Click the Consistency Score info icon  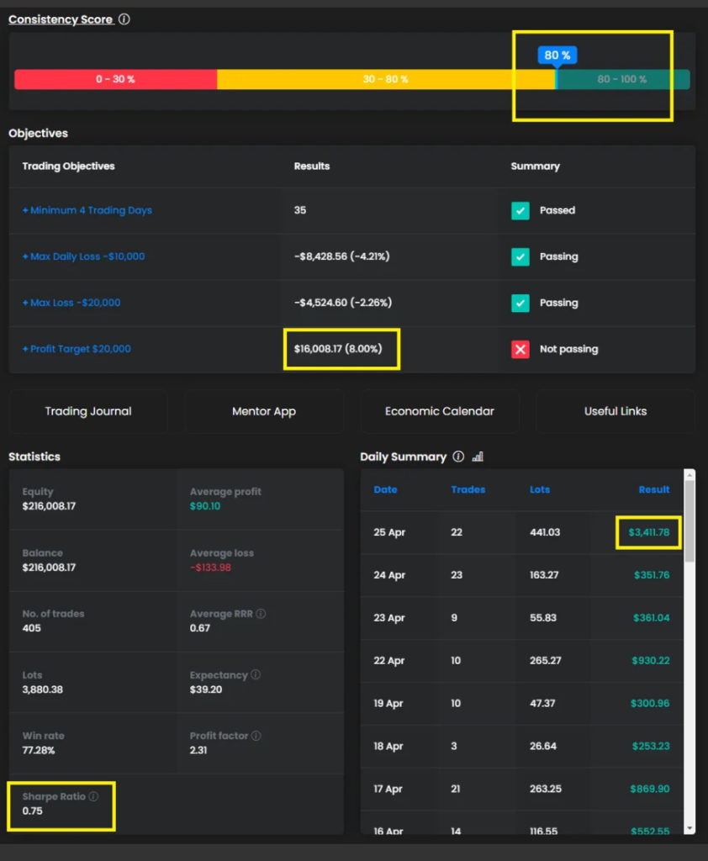click(x=124, y=19)
